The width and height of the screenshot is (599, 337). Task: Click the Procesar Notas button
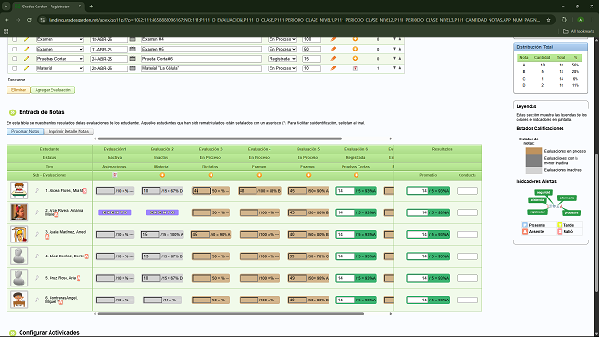point(25,131)
